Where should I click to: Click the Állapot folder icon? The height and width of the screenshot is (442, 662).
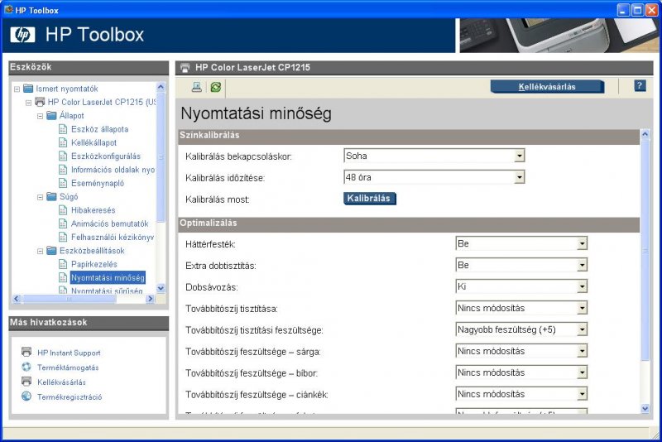tap(51, 116)
